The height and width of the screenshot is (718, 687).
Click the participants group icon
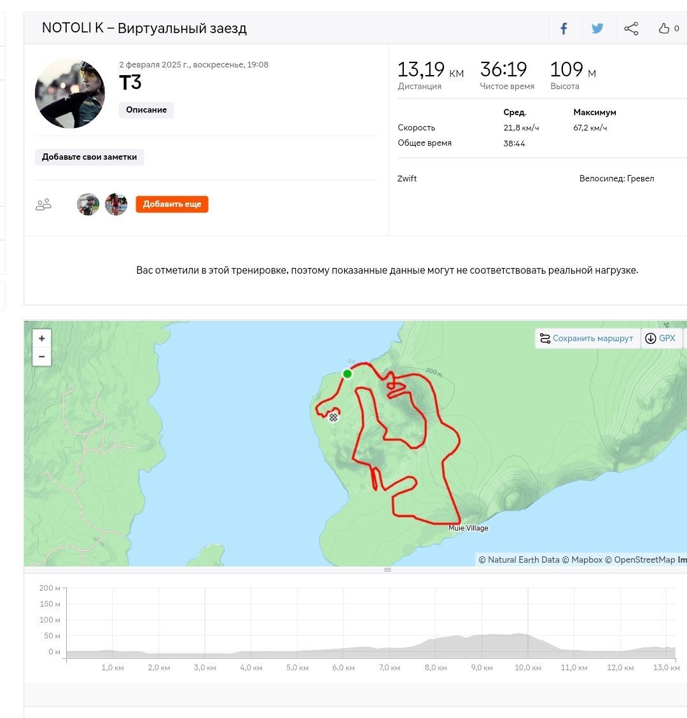[43, 204]
